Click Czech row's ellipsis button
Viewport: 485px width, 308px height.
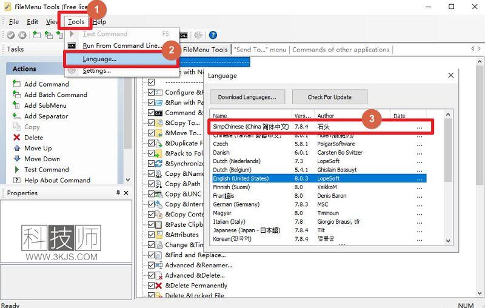(x=420, y=144)
